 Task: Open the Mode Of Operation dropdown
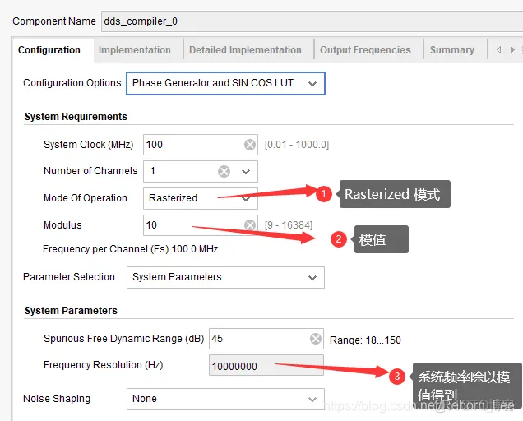[x=201, y=198]
